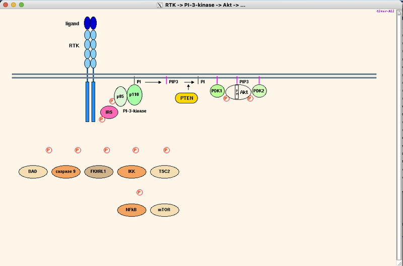Select the pink IRS node
Viewport: 403px width, 266px height.
[109, 112]
